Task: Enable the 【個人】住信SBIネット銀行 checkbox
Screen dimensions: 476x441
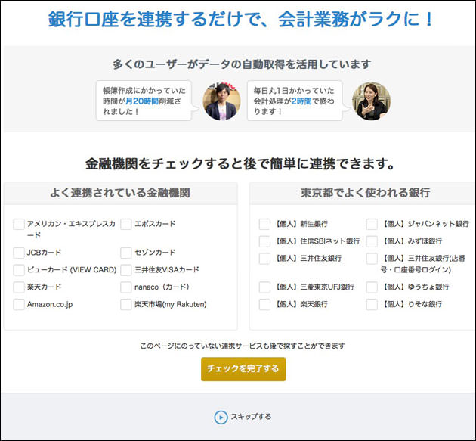Action: [264, 241]
